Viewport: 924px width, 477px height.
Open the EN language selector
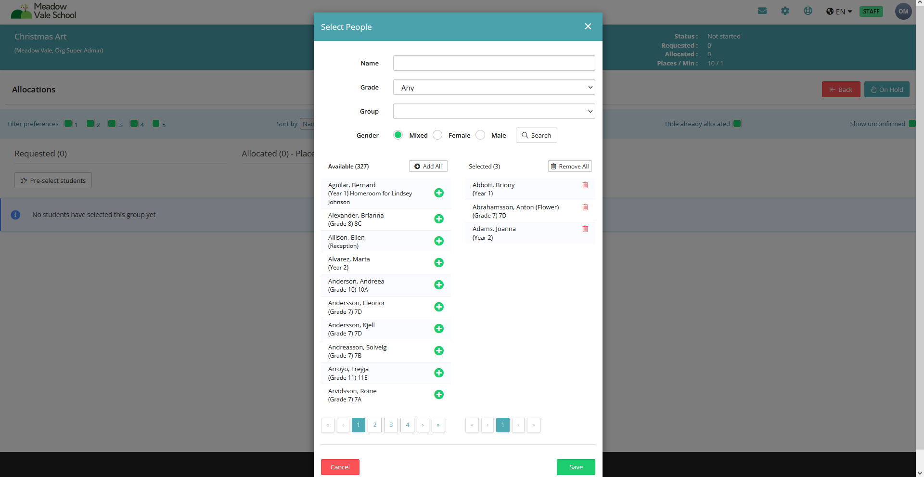[x=839, y=12]
